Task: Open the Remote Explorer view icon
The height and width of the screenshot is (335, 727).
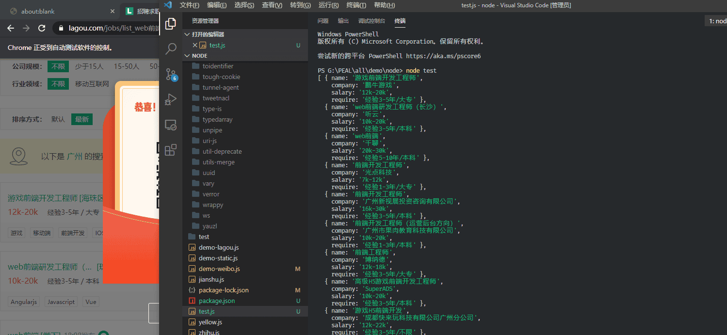Action: pyautogui.click(x=171, y=125)
